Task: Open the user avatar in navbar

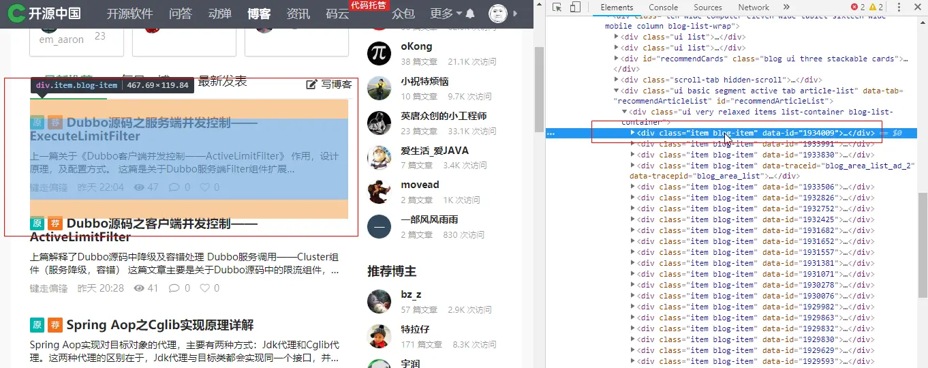Action: coord(498,13)
